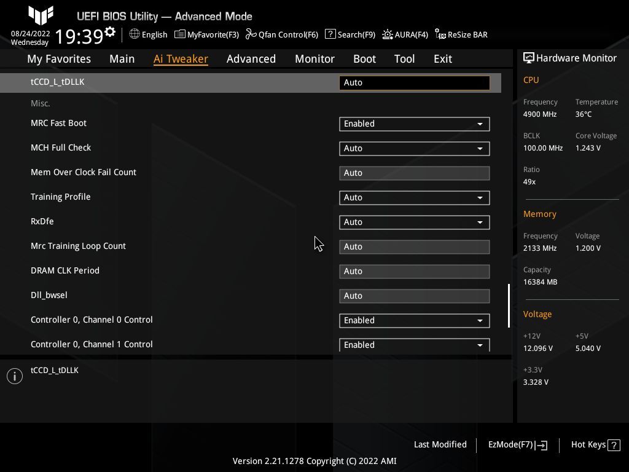Click the info icon beside tCCD_L_tDLLK description

[15, 376]
